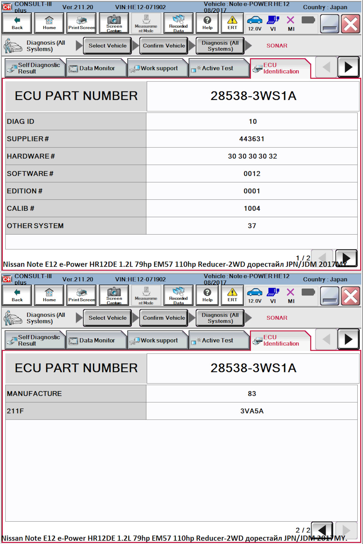Switch to Data Monitor tab in lower window

96,340
